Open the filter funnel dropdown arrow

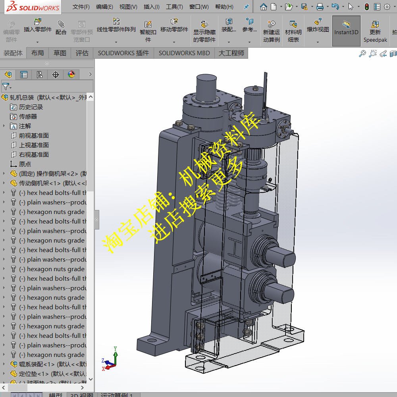pyautogui.click(x=11, y=86)
